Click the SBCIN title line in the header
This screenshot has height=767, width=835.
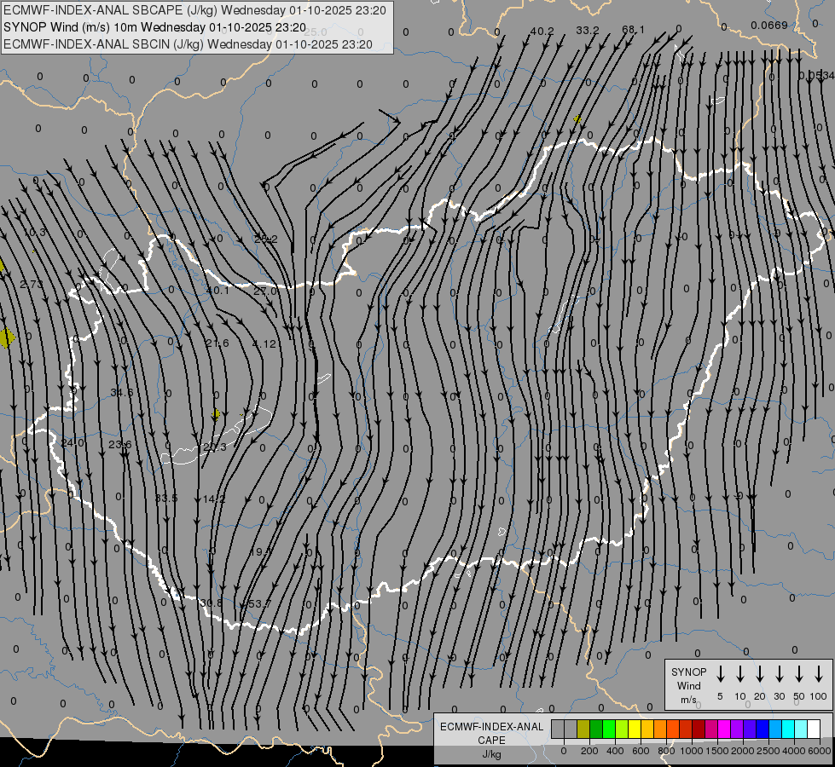(188, 44)
